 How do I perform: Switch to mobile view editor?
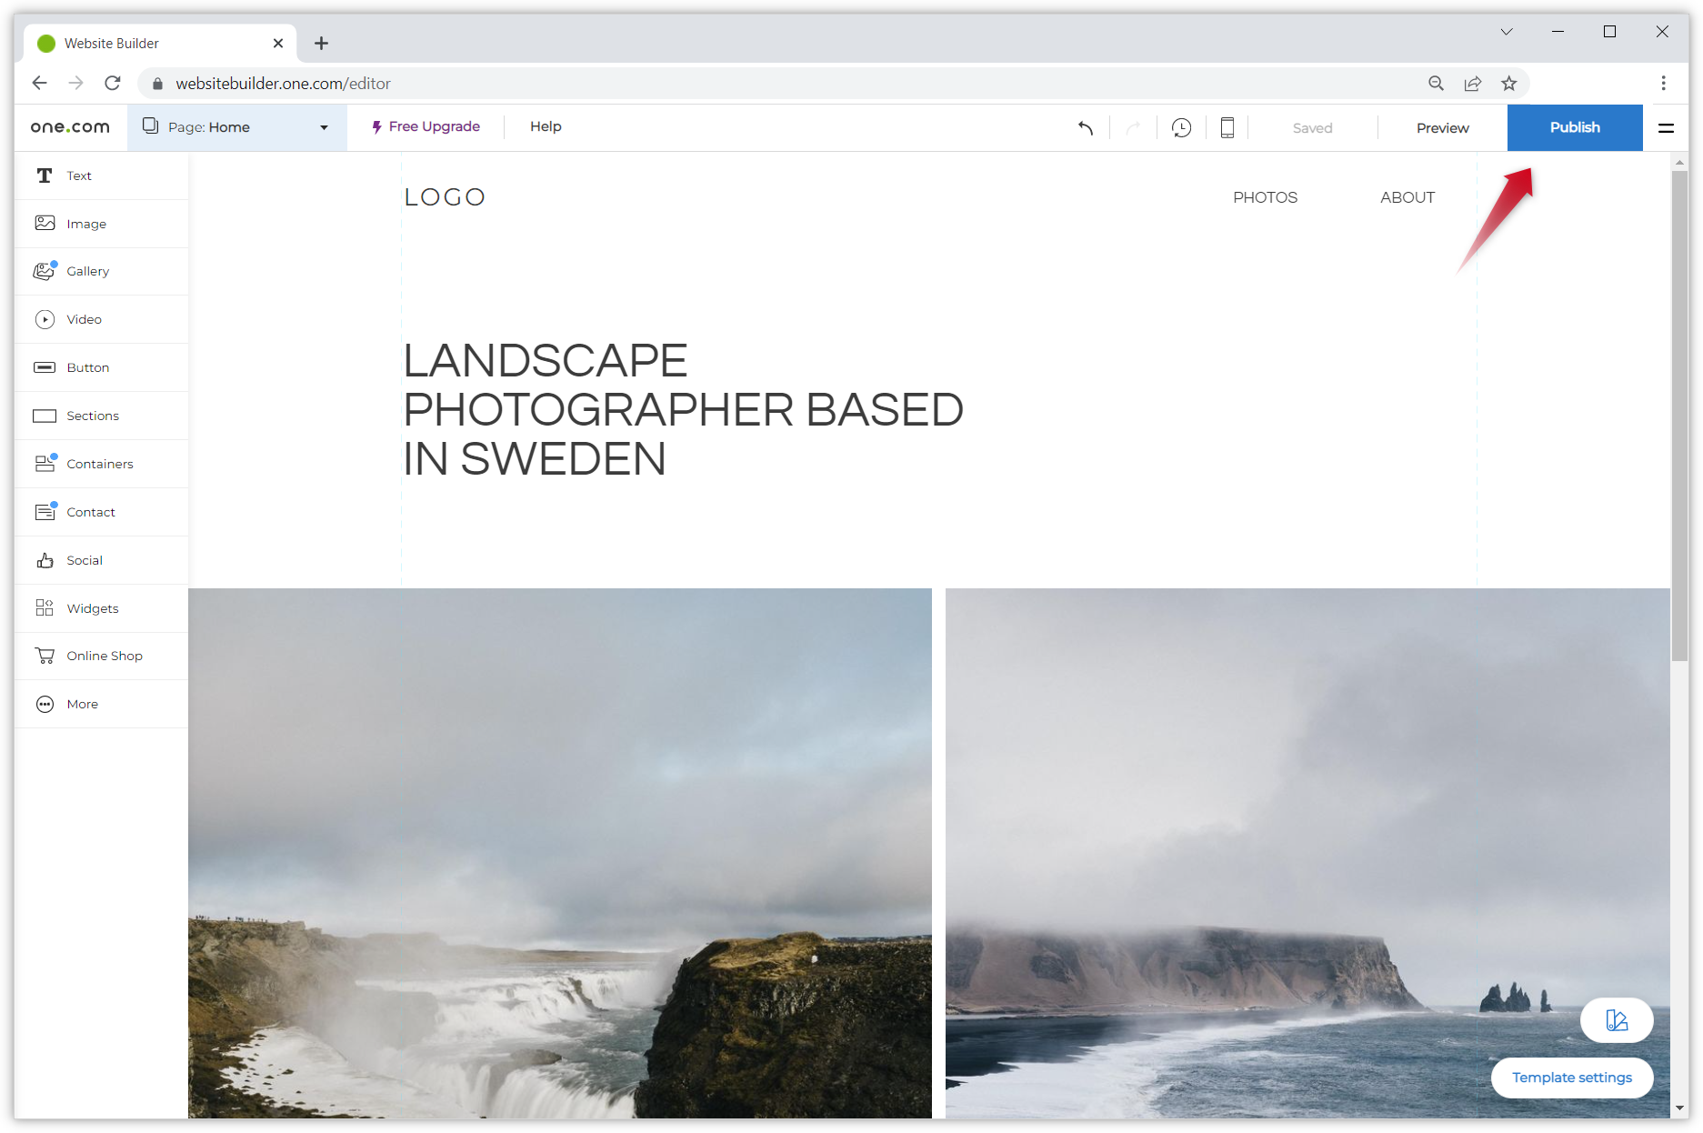coord(1227,127)
